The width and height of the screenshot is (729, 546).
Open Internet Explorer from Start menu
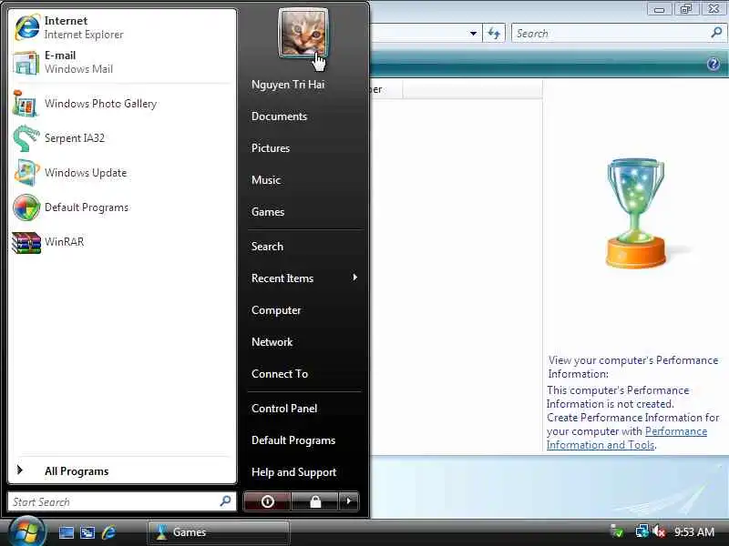pos(122,27)
